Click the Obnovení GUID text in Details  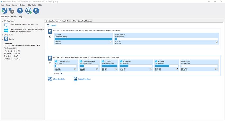coord(22,45)
